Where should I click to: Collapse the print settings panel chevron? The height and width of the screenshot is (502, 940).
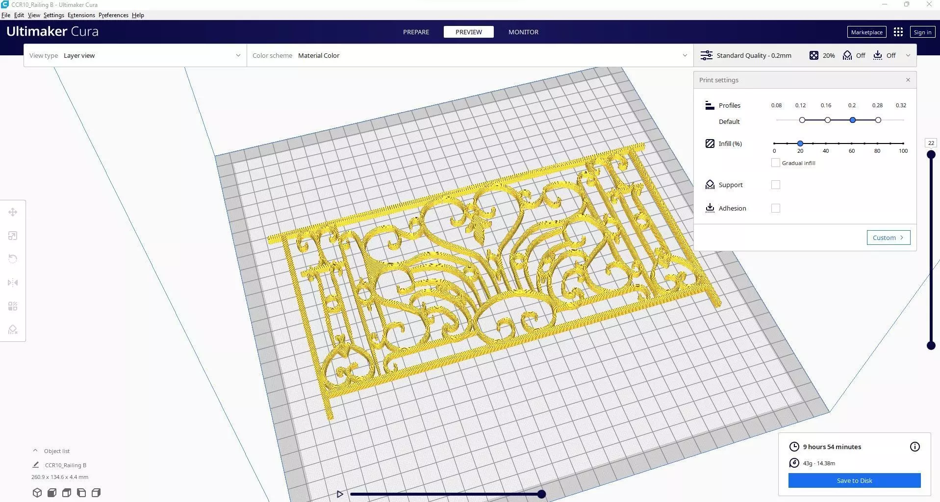tap(908, 55)
